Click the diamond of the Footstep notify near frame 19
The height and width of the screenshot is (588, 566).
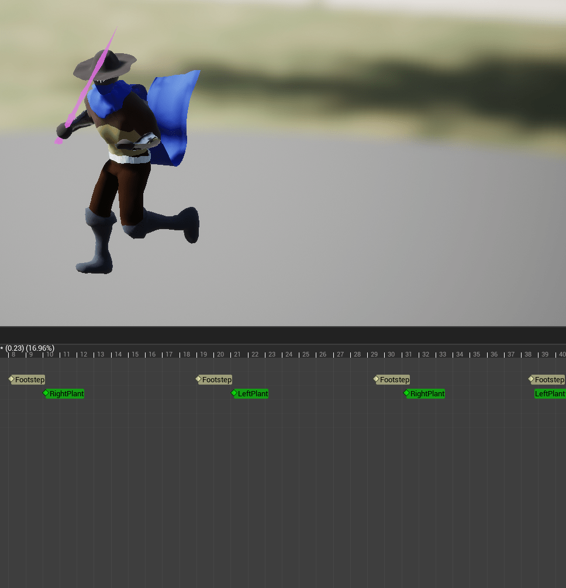[198, 379]
